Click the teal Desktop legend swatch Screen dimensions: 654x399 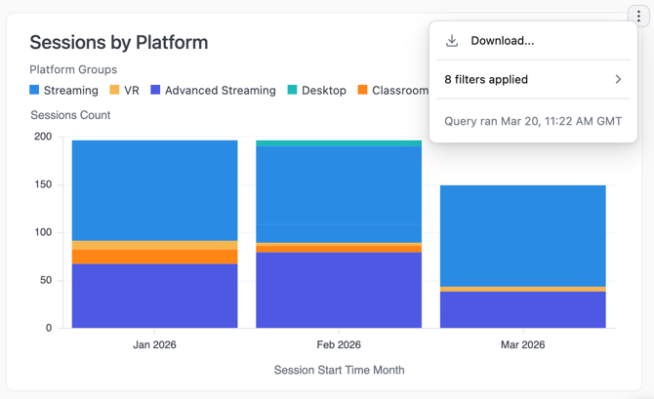293,90
